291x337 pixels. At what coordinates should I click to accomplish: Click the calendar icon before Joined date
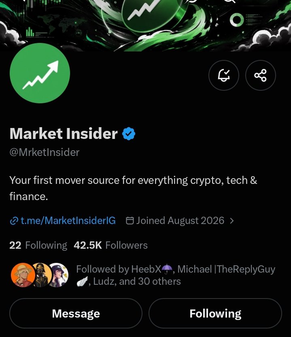click(130, 220)
